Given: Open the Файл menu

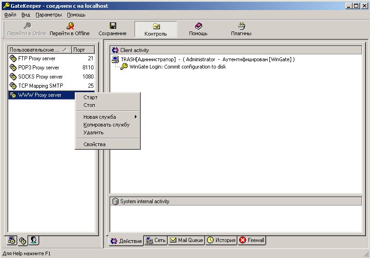Looking at the screenshot, I should coord(10,15).
